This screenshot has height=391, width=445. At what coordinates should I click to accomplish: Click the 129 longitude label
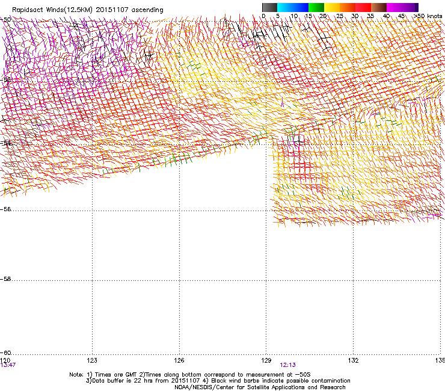(266, 360)
